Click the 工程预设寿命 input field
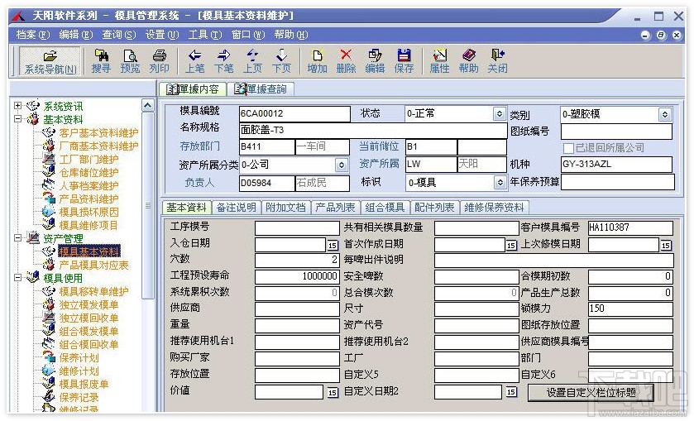The width and height of the screenshot is (694, 421). (298, 276)
